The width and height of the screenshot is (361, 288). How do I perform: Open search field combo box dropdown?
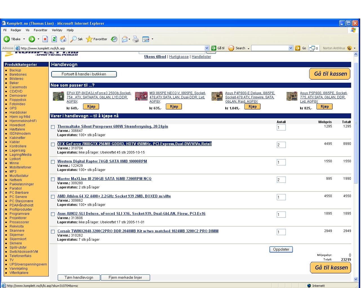coord(291,48)
